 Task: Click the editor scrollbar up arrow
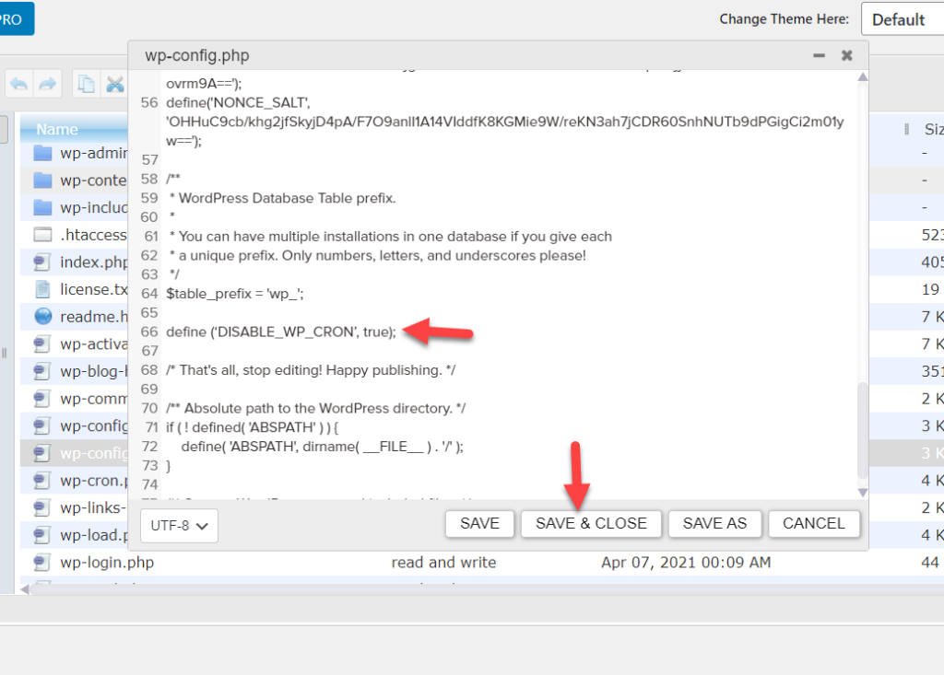click(x=862, y=77)
